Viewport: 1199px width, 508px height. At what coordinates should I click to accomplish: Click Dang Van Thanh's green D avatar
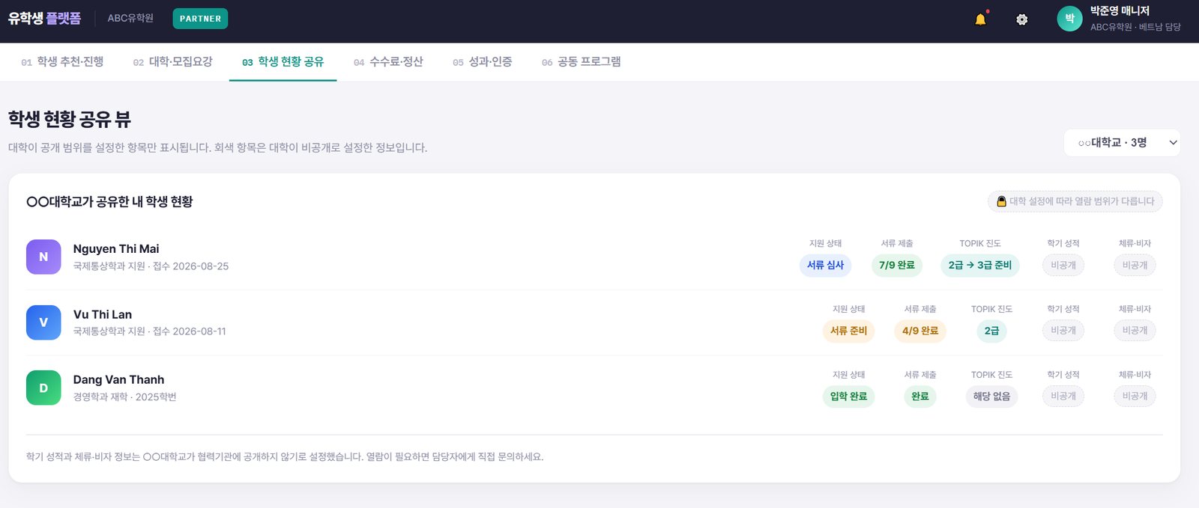[x=43, y=388]
